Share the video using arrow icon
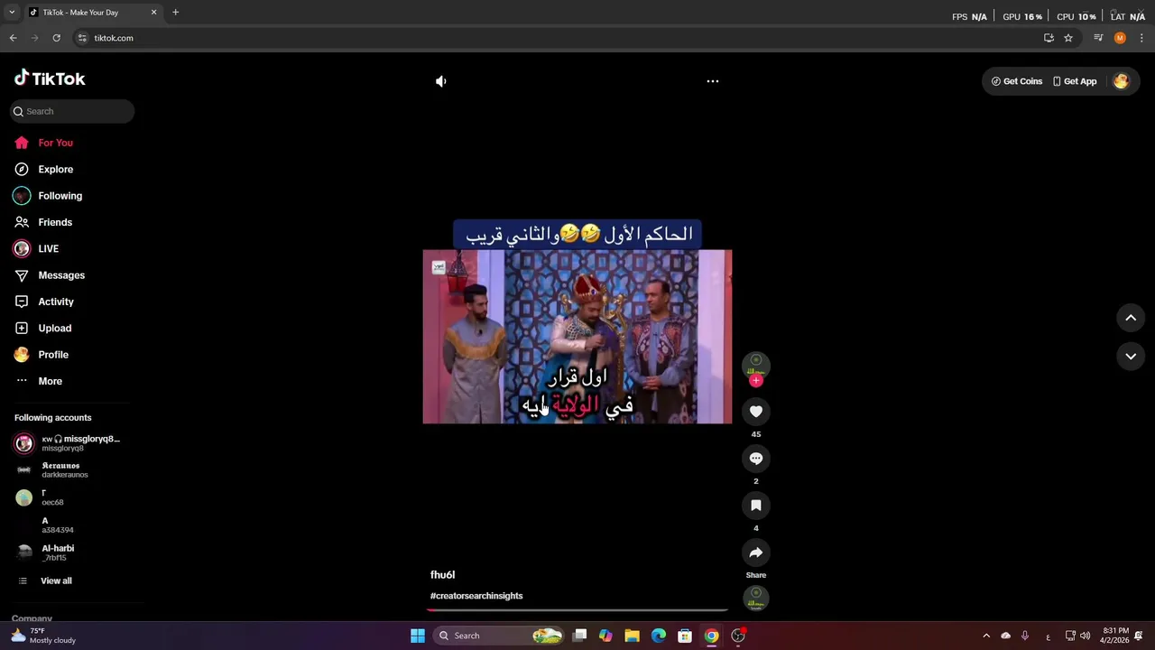The height and width of the screenshot is (650, 1155). point(756,552)
